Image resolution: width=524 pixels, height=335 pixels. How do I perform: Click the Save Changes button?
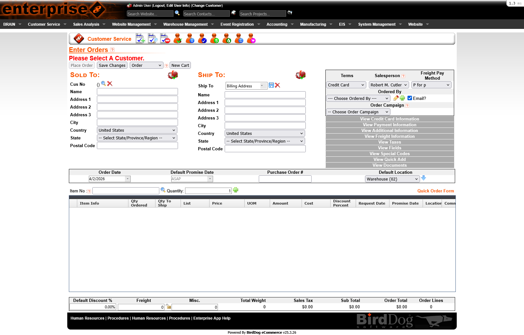click(112, 65)
